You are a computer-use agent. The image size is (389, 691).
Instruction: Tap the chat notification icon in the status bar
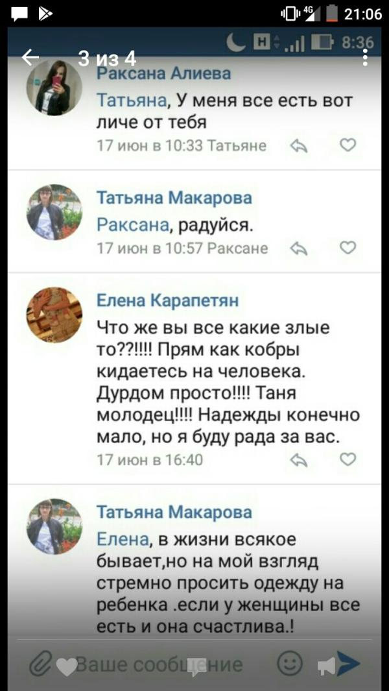click(x=19, y=14)
